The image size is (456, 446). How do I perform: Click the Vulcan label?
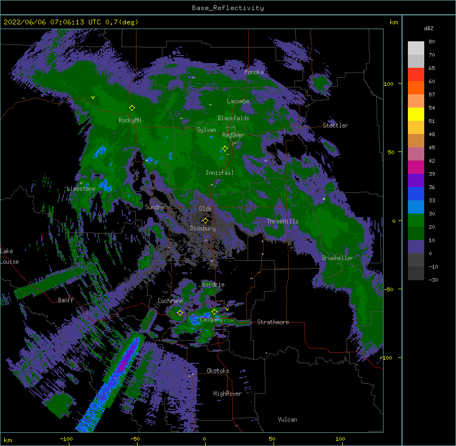(x=287, y=420)
